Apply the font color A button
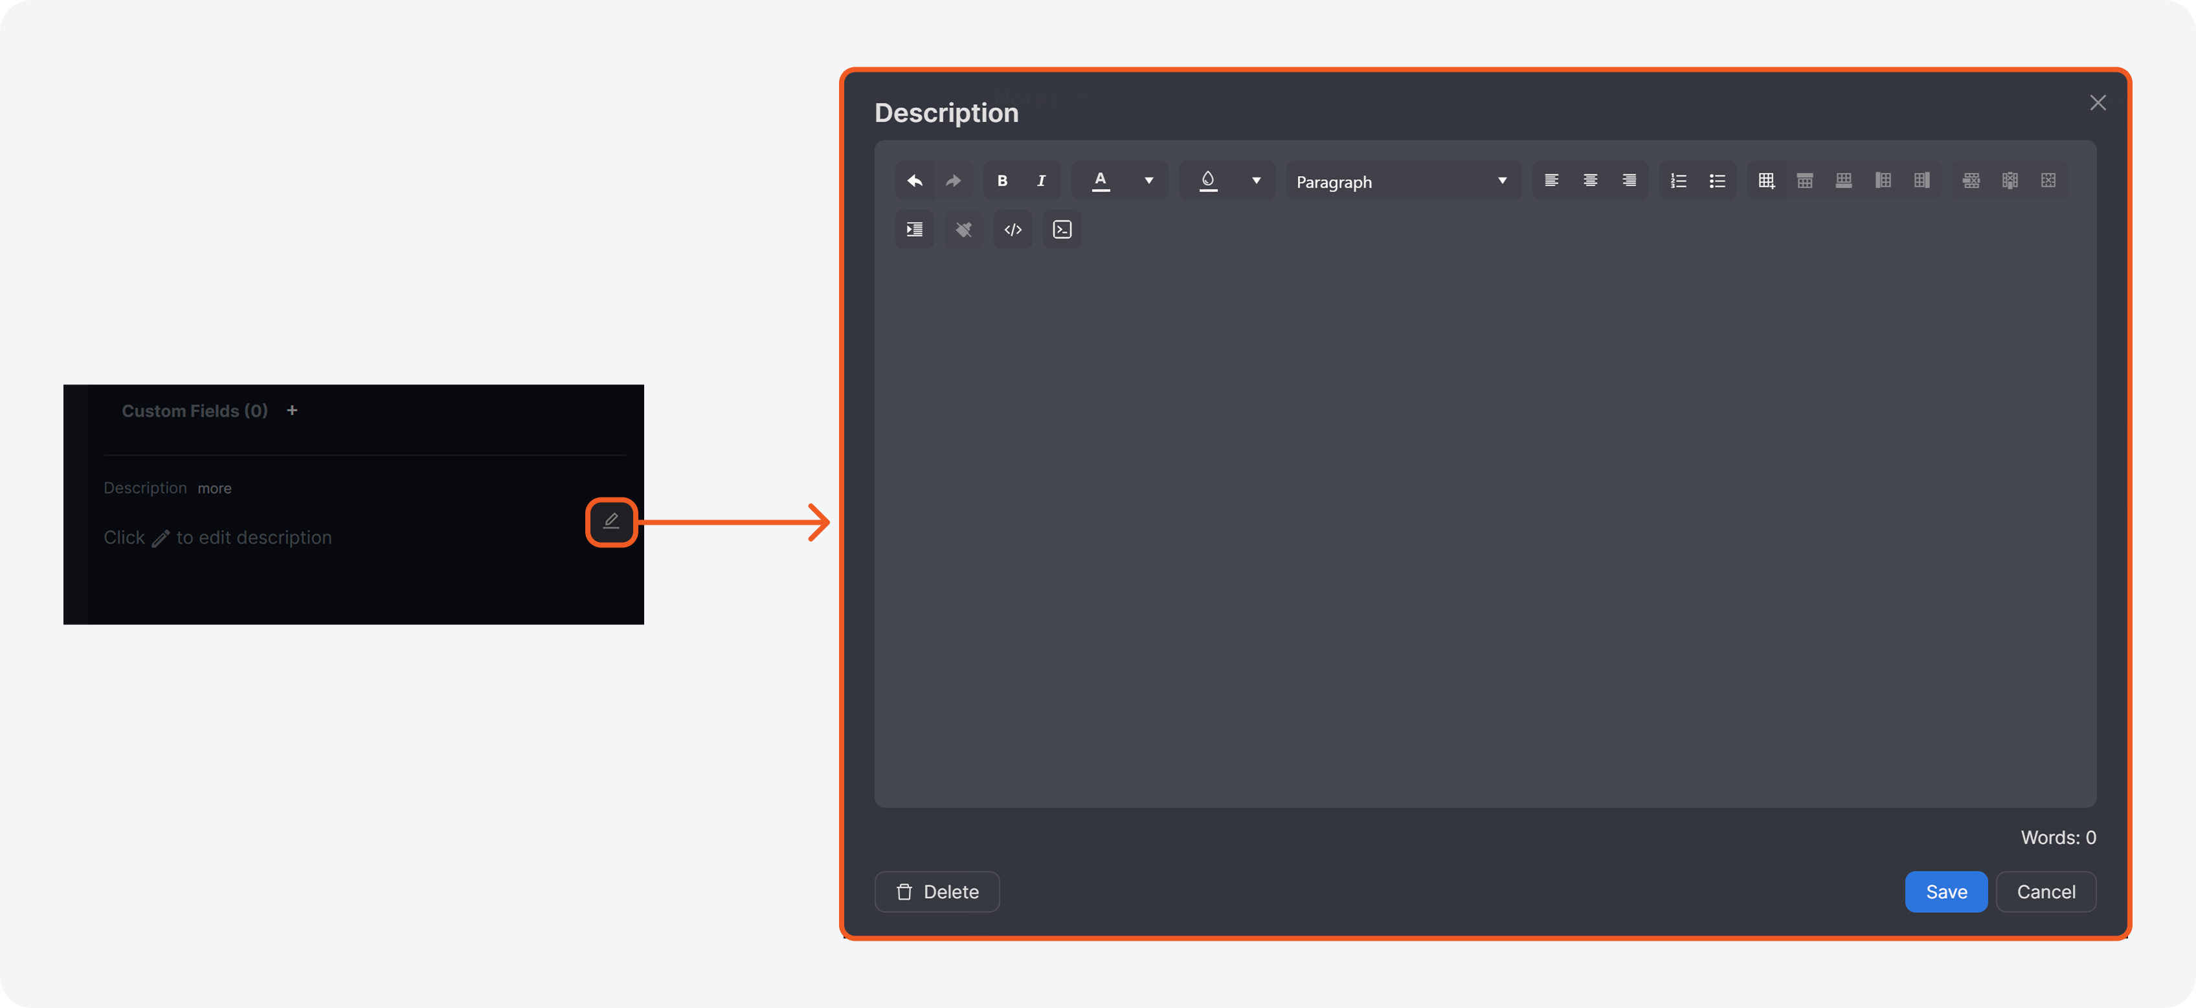This screenshot has height=1008, width=2196. [1101, 181]
